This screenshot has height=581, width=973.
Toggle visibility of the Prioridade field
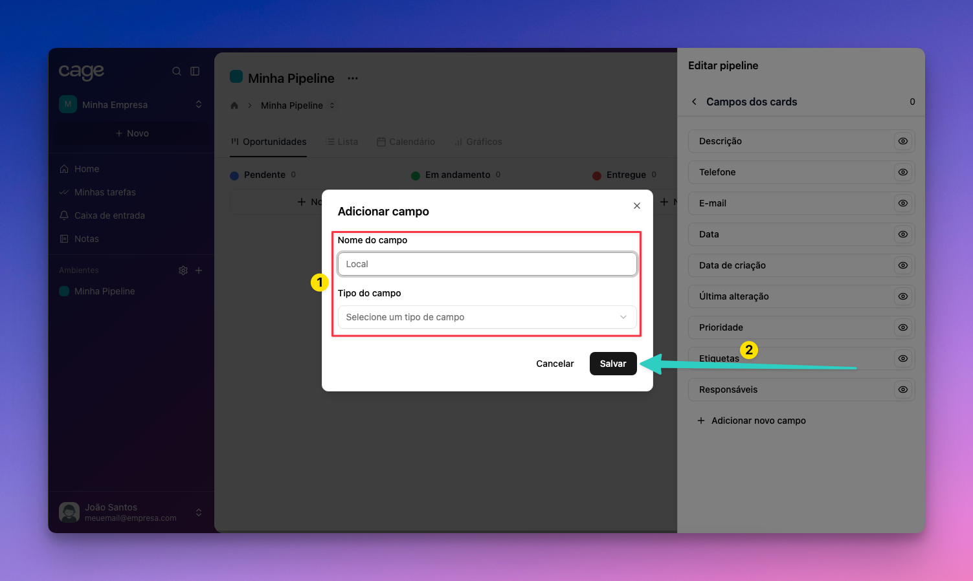coord(902,327)
